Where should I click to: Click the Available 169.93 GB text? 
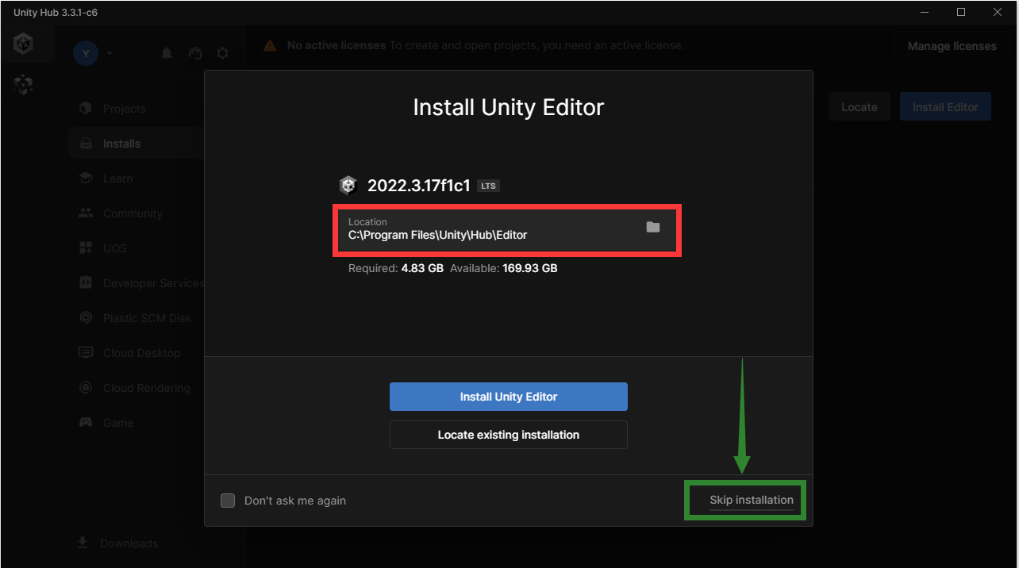pyautogui.click(x=504, y=268)
